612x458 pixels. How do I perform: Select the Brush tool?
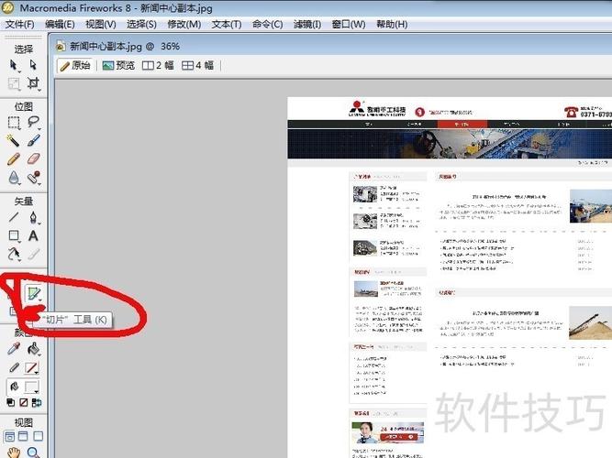[x=34, y=140]
